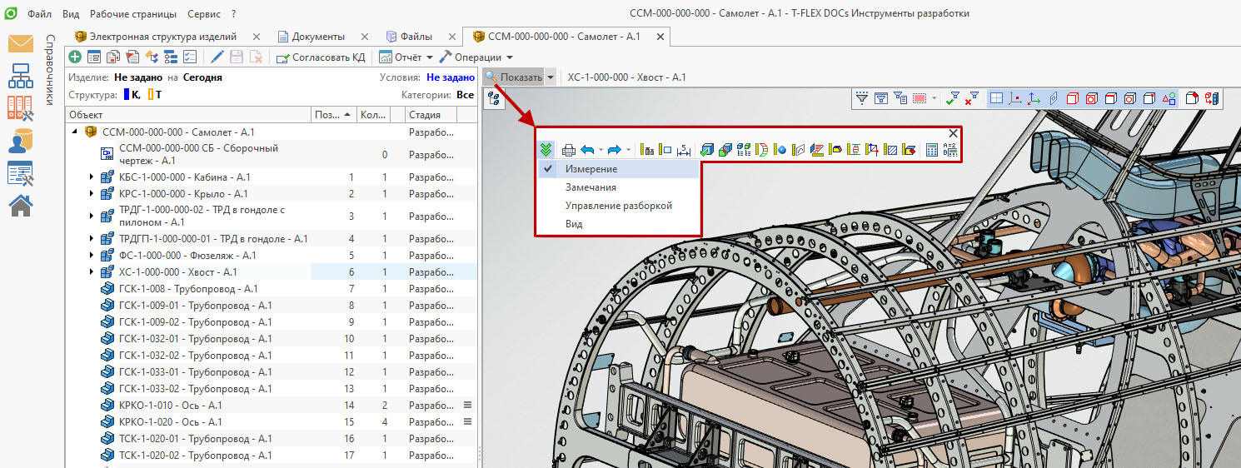Toggle the checked Измерение toolbar option
Screen dimensions: 1241x468
coord(591,169)
